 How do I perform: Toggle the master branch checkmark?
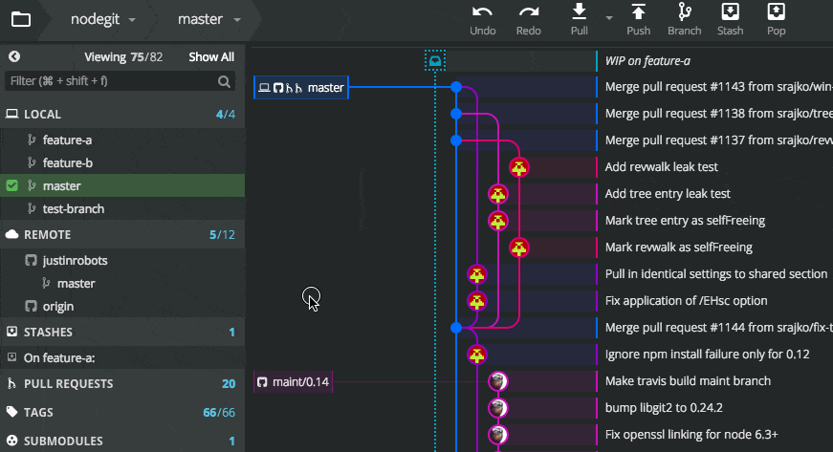coord(11,185)
